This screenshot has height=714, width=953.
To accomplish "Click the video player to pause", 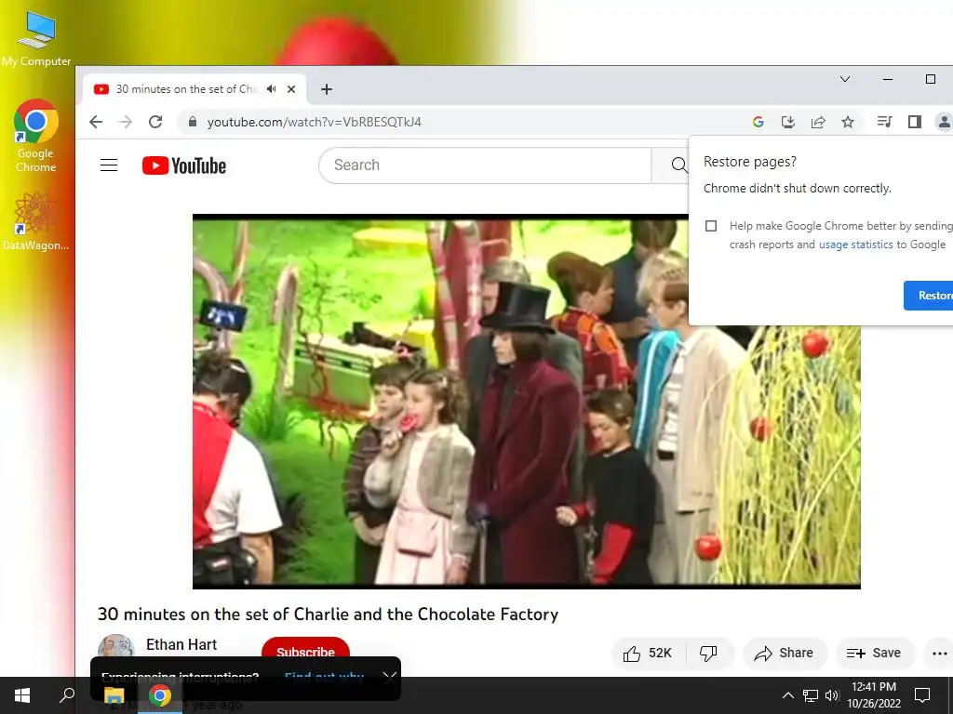I will [x=527, y=402].
